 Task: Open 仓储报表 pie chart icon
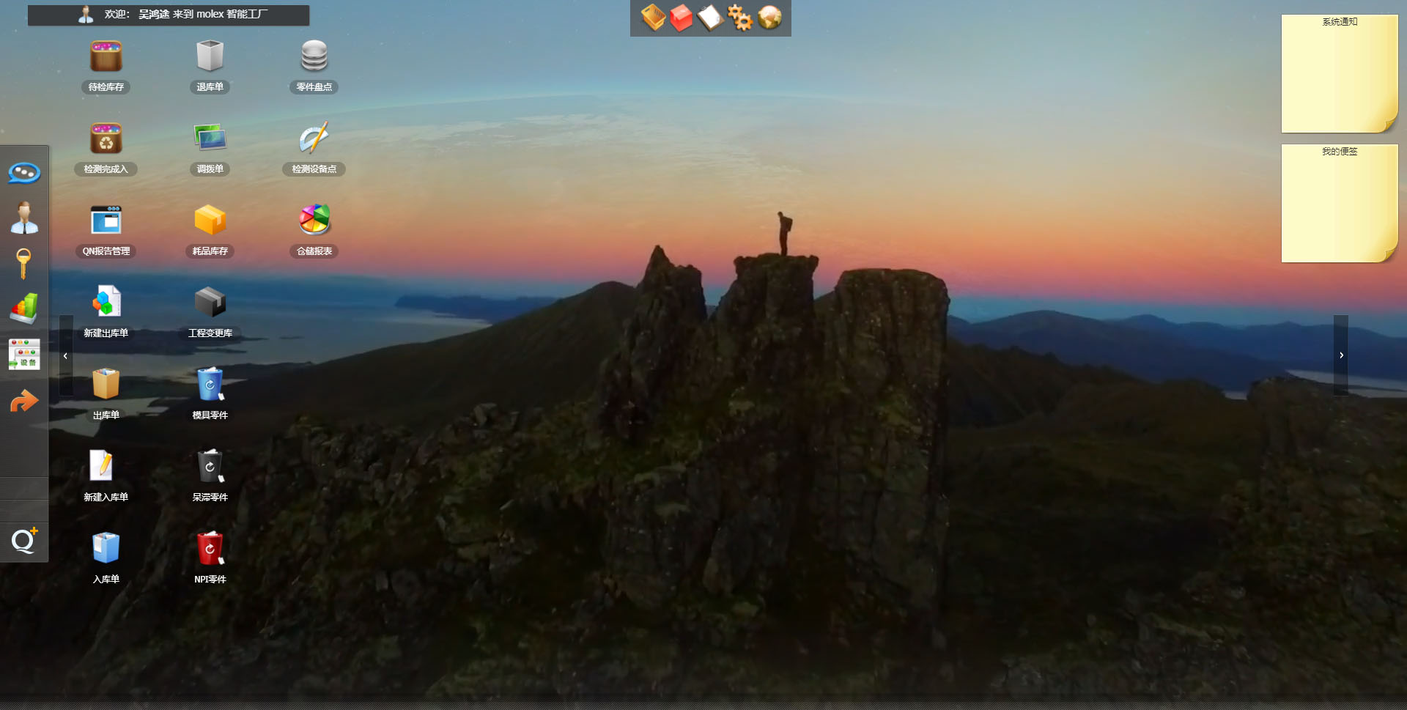pos(314,221)
